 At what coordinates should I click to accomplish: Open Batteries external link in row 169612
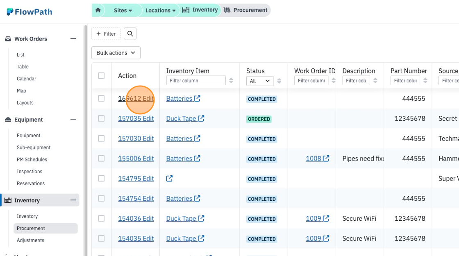pos(197,99)
